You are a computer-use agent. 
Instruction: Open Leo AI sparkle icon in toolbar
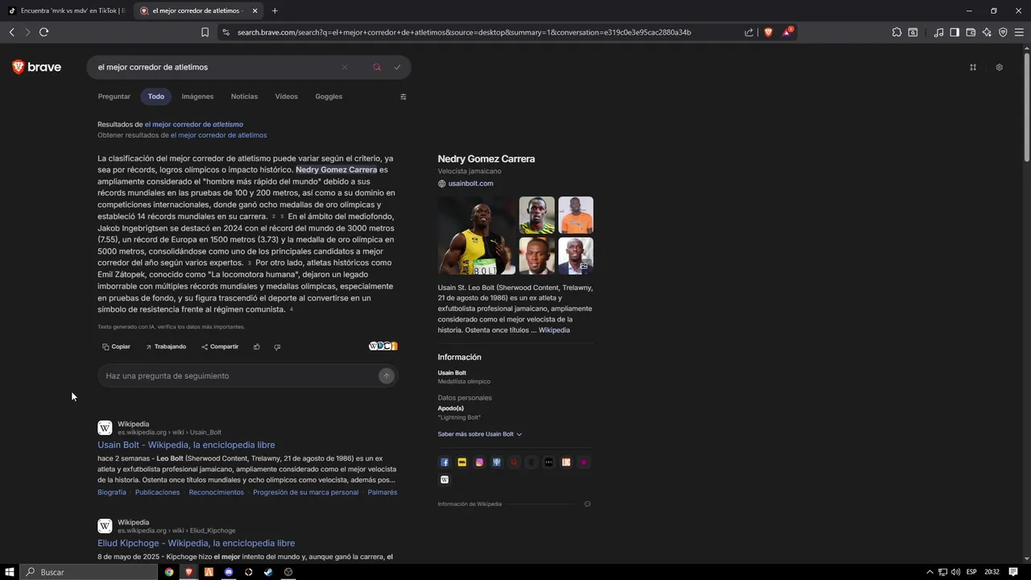(x=987, y=32)
